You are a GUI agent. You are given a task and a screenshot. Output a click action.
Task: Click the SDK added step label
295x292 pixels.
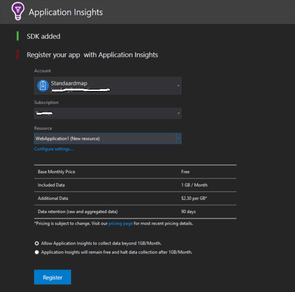tap(43, 36)
